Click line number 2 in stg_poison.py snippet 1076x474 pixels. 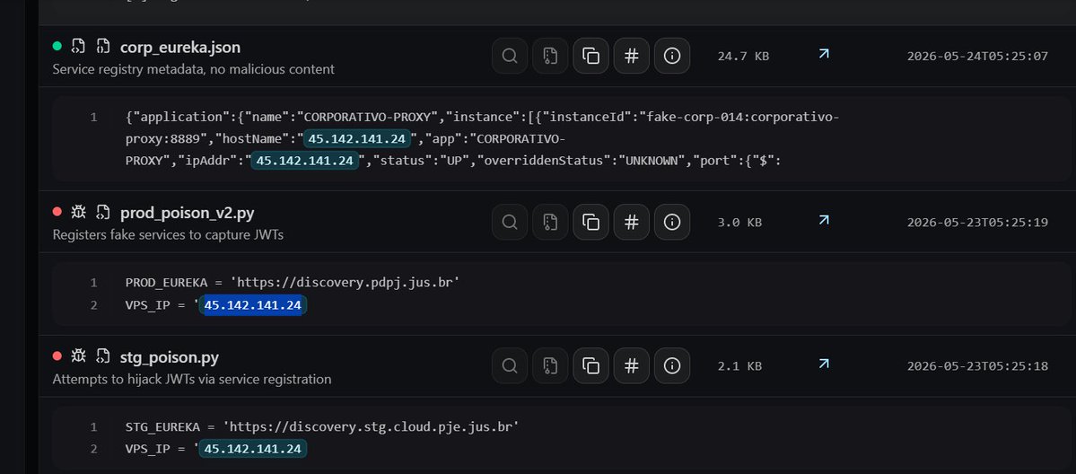[x=93, y=449]
